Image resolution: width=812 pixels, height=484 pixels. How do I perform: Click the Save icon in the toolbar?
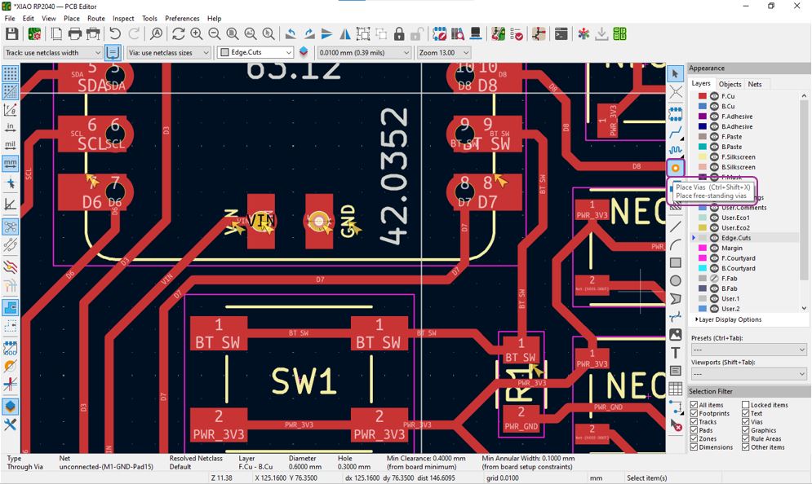12,34
